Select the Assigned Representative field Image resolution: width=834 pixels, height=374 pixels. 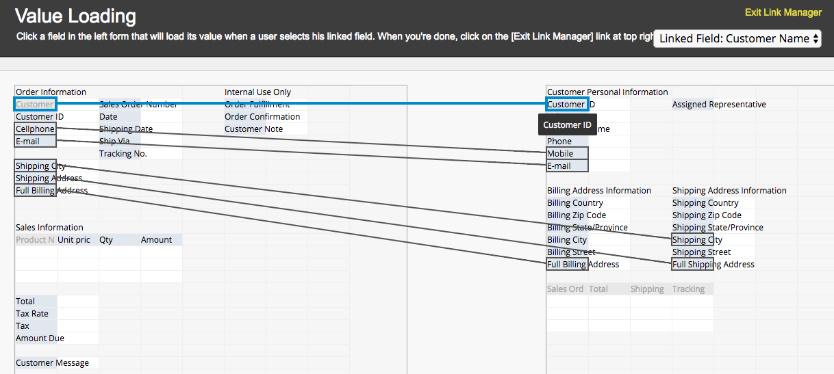719,105
